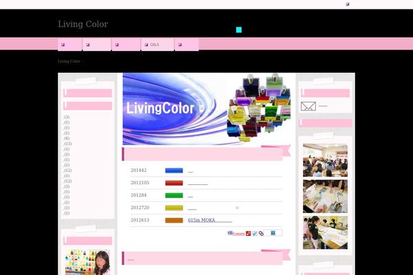Click the cyan square in the header
Image resolution: width=413 pixels, height=275 pixels.
[x=239, y=30]
